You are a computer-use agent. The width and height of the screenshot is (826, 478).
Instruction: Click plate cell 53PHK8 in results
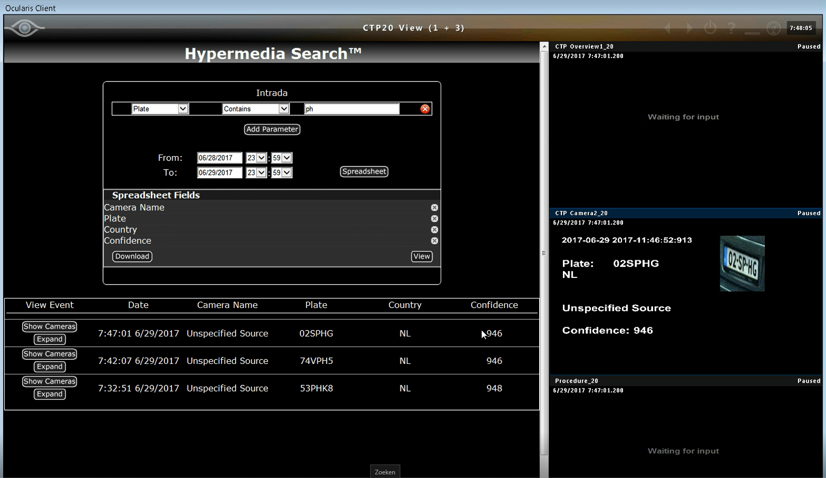[x=316, y=388]
